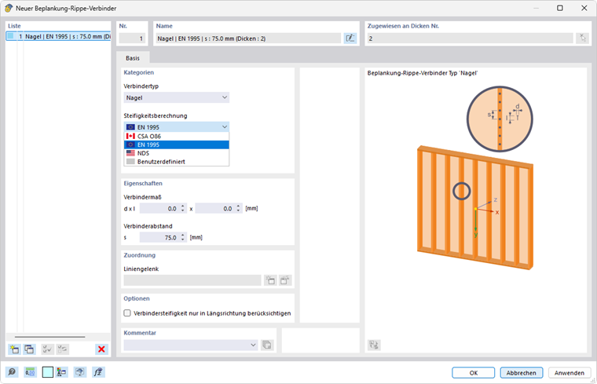Open the Verbindertyp Nagel dropdown
The height and width of the screenshot is (384, 597).
pyautogui.click(x=176, y=97)
